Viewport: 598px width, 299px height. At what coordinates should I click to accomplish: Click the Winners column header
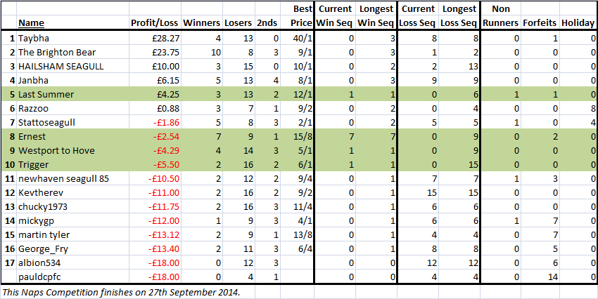coord(202,23)
